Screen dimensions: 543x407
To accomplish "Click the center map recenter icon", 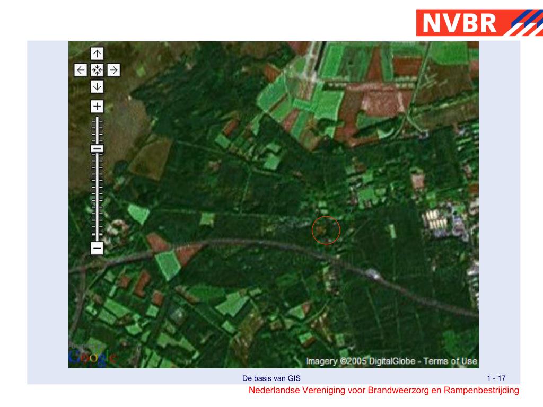I will click(97, 70).
